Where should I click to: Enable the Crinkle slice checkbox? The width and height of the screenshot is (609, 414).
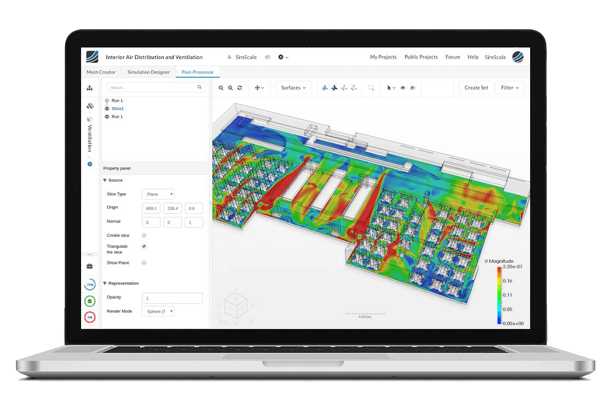pyautogui.click(x=144, y=236)
